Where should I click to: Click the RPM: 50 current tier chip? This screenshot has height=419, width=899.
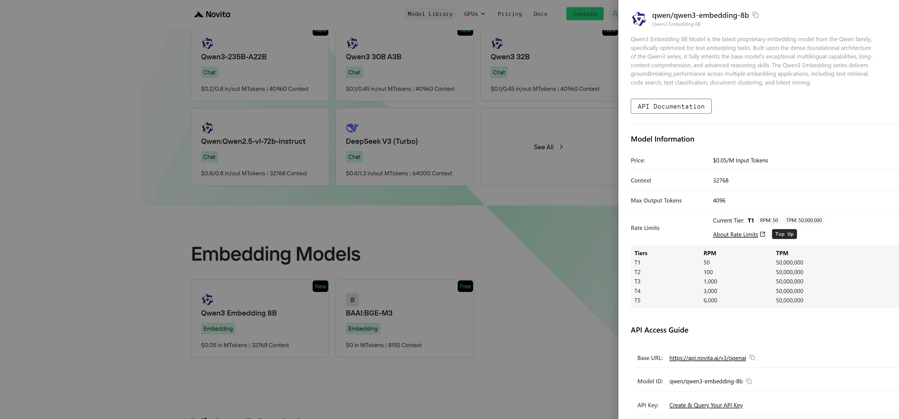pos(769,220)
